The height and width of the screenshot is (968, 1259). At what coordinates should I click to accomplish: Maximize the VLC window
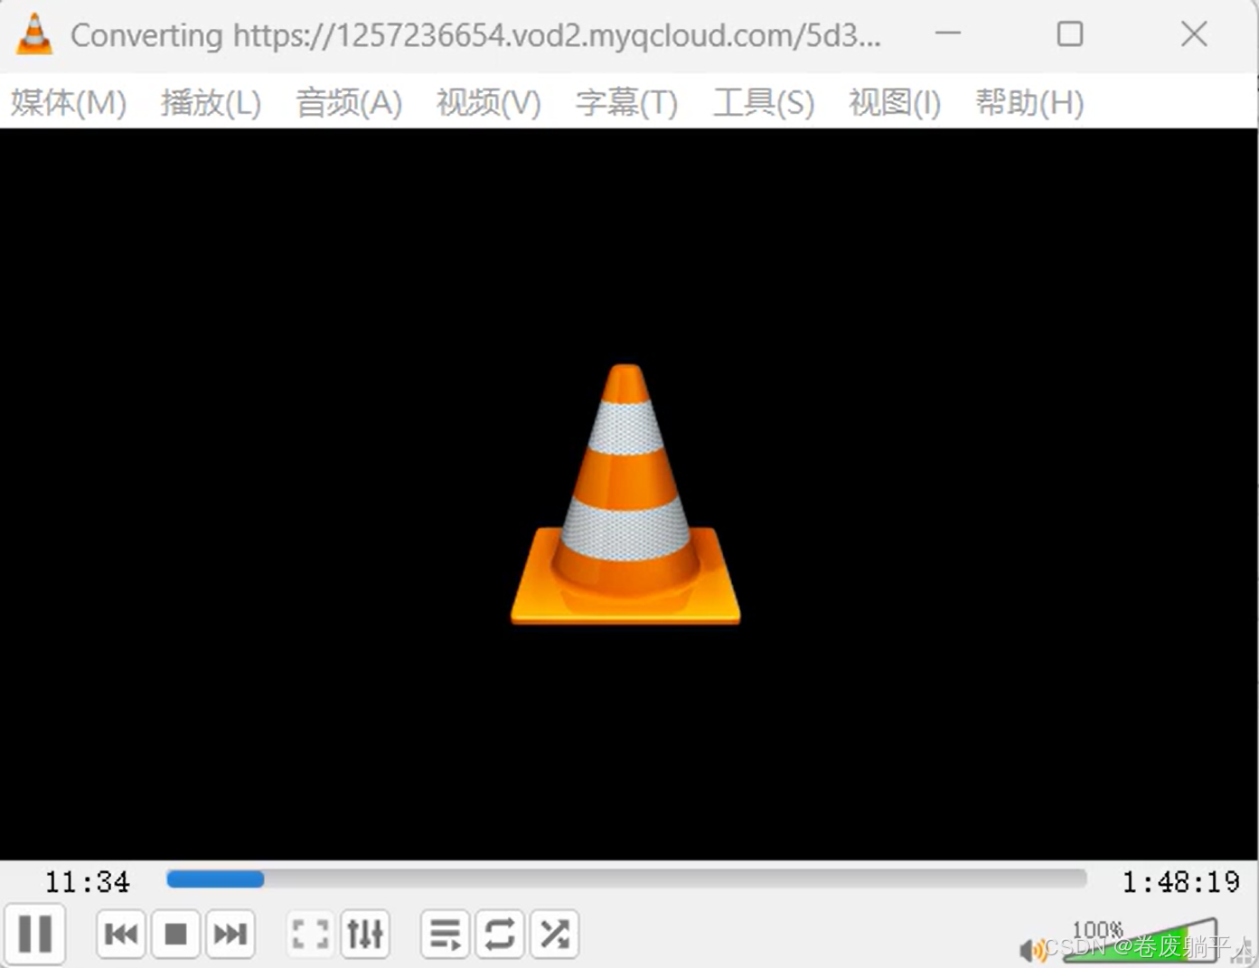pos(1070,34)
